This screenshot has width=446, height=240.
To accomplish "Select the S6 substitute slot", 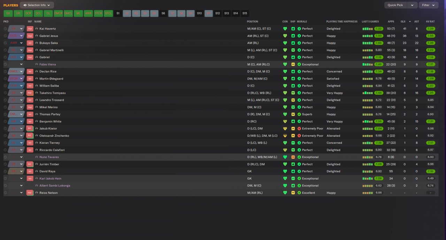I will (x=163, y=14).
